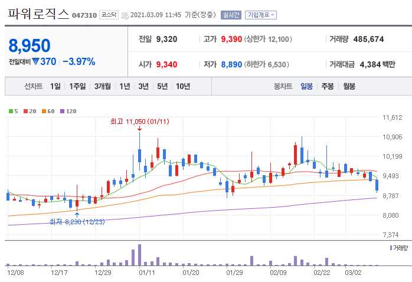Select the 10년 line chart tab
The width and height of the screenshot is (412, 282).
point(183,86)
